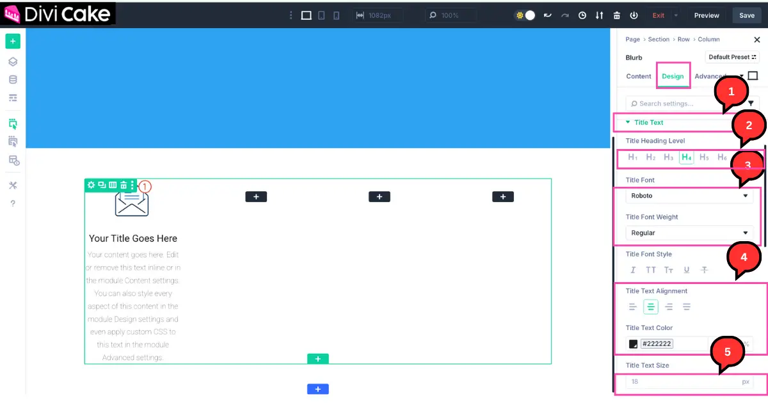Toggle the light/dark mode switch

pos(525,15)
